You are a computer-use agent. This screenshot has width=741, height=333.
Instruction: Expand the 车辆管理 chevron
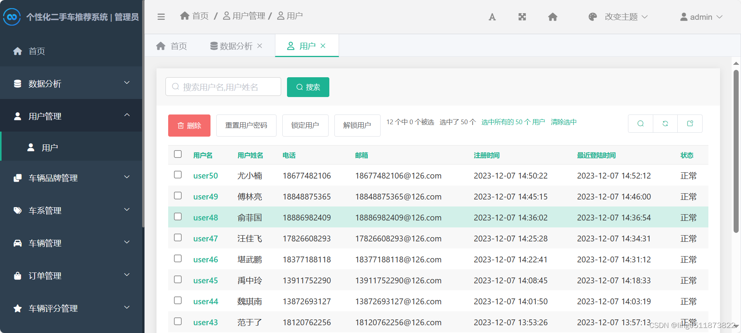click(127, 242)
